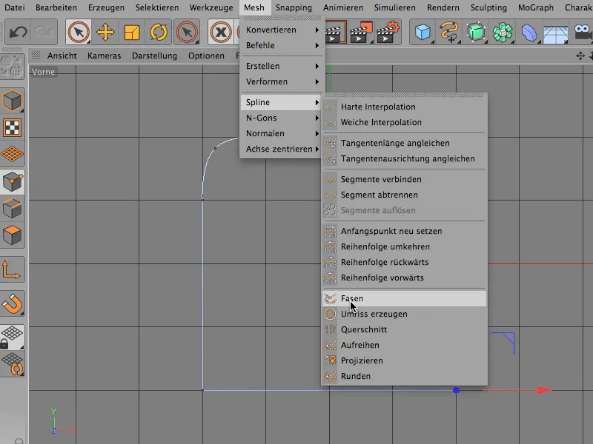
Task: Activate Points mode
Action: tap(13, 182)
